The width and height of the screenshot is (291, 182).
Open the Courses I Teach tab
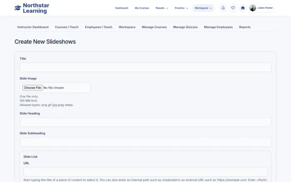coord(67,27)
